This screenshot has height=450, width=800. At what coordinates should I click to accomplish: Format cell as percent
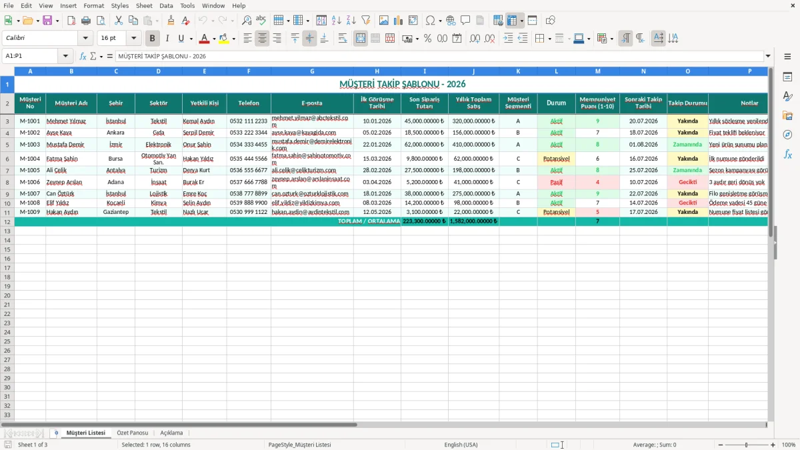[x=428, y=39]
